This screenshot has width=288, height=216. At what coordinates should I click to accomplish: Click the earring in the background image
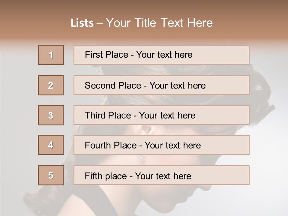point(142,157)
